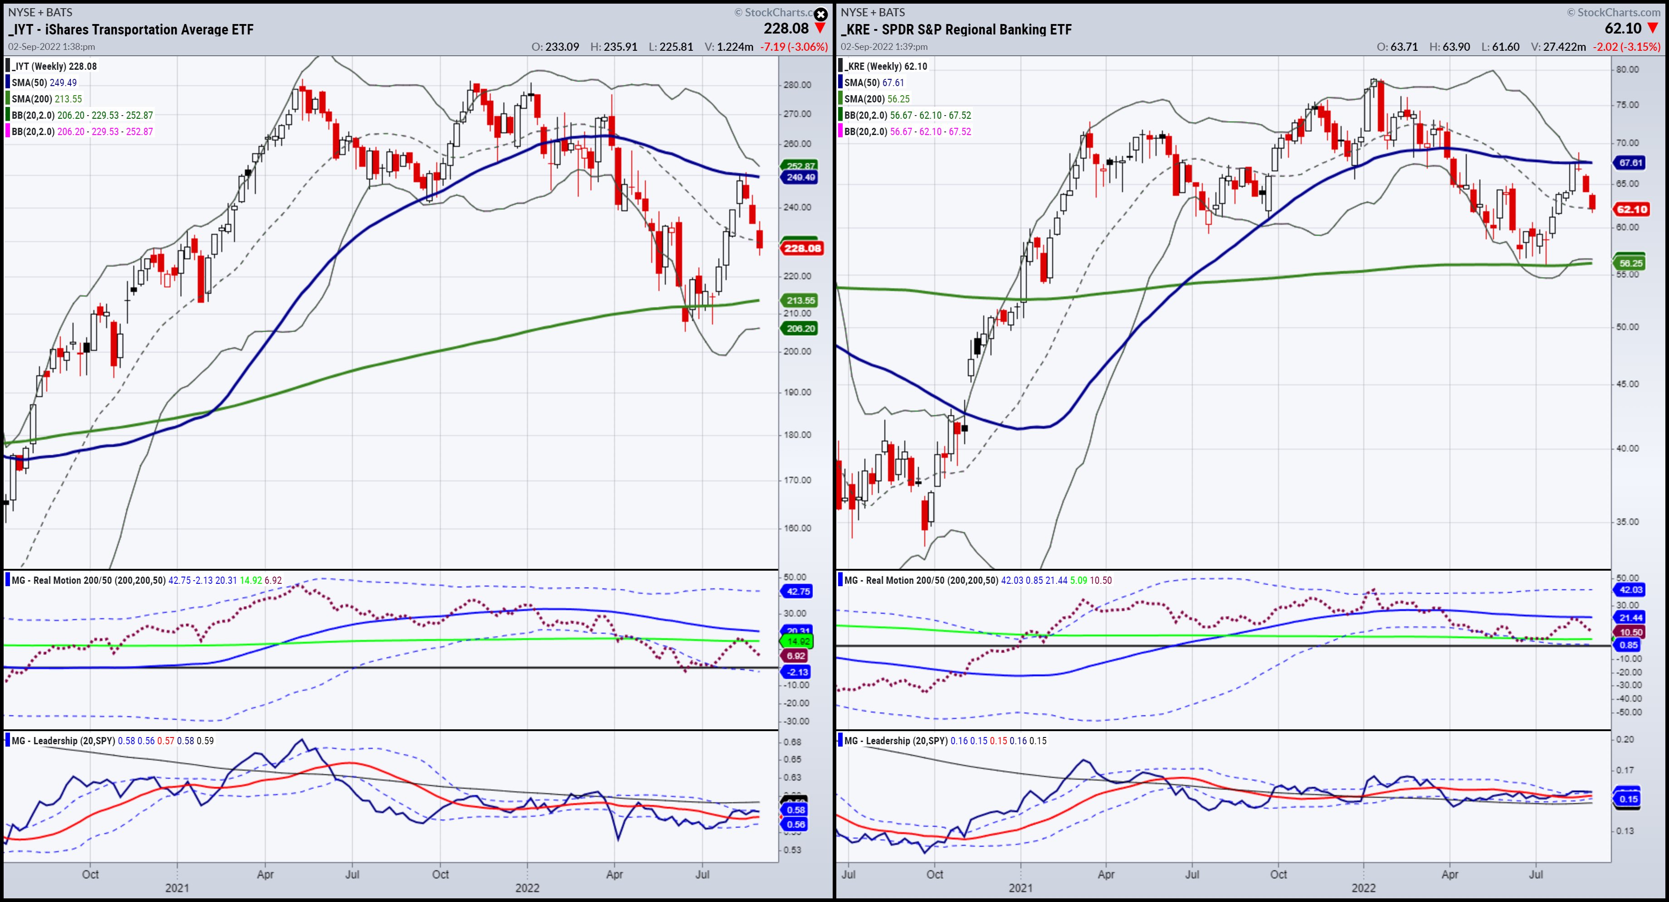The height and width of the screenshot is (902, 1669).
Task: Click MG Leadership (20,SPY) label on IYT
Action: coord(63,741)
